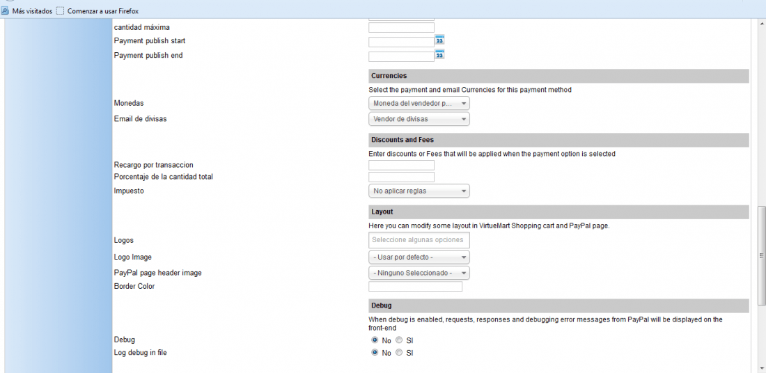The height and width of the screenshot is (373, 766).
Task: Click the PayPal page header image label
Action: click(x=158, y=273)
